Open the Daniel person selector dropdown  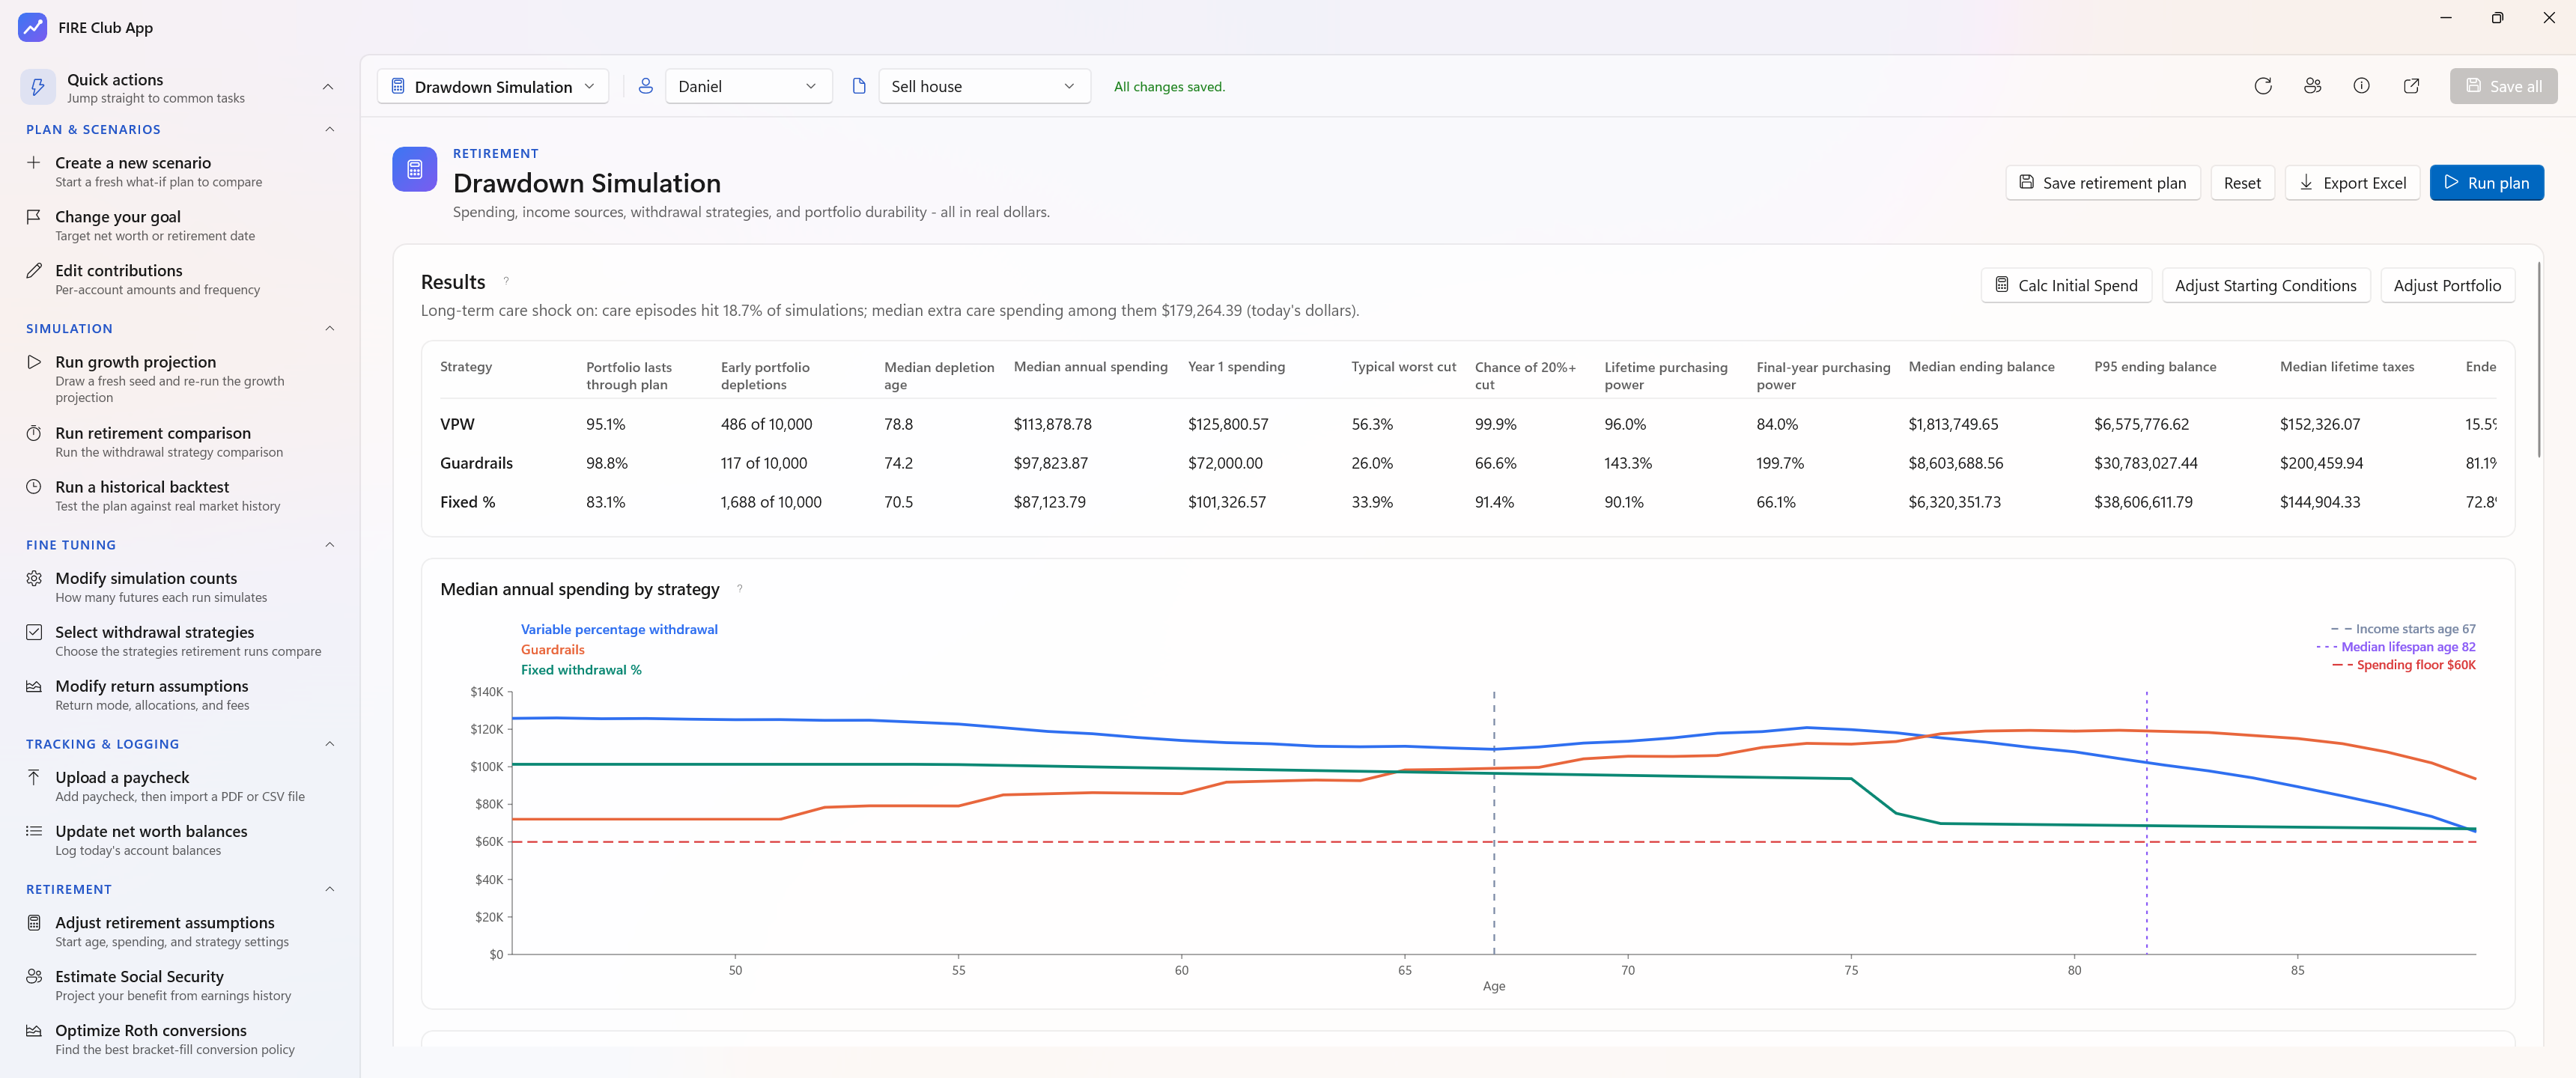point(748,86)
